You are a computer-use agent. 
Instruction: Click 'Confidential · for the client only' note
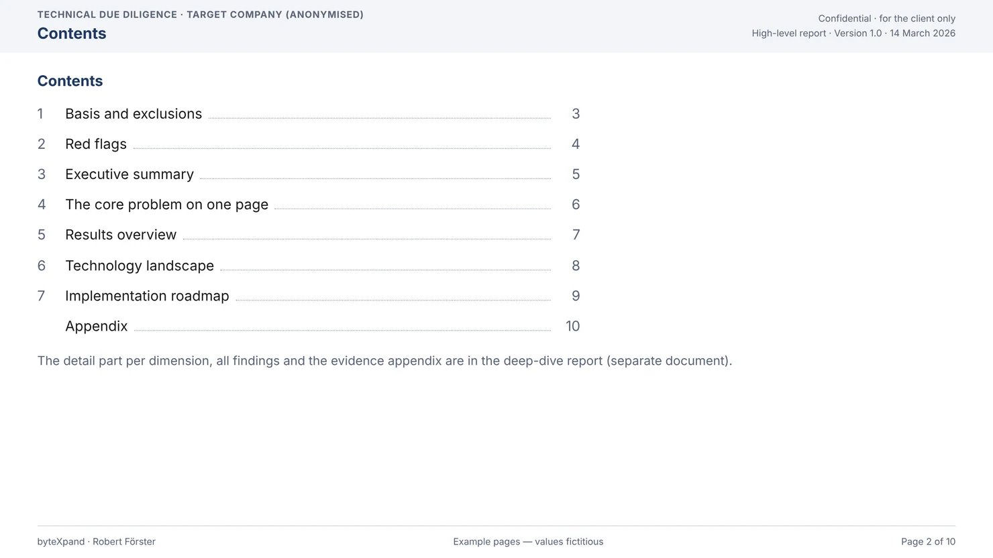[886, 19]
